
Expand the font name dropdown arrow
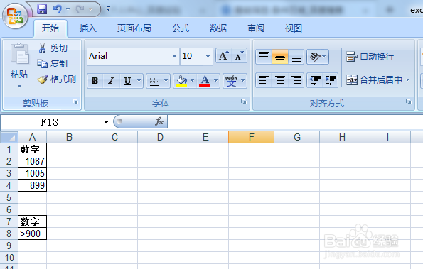(x=175, y=56)
